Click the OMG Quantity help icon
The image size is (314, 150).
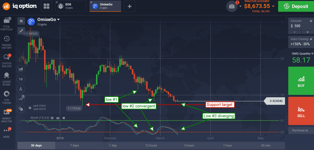pos(312,54)
